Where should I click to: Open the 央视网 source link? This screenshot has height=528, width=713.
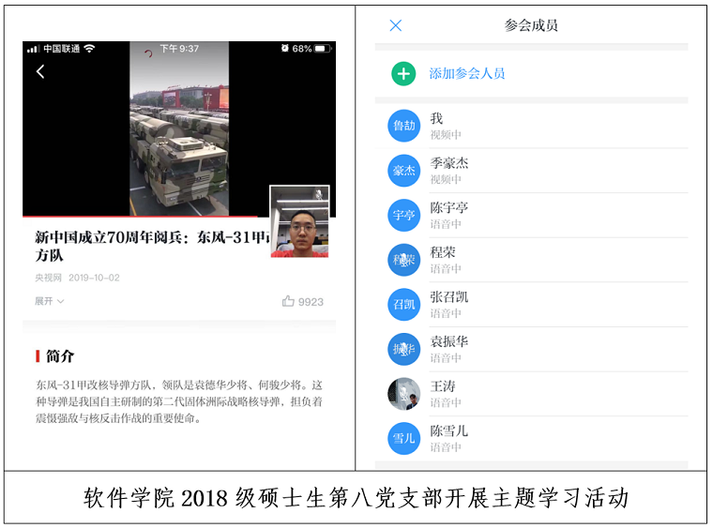48,278
